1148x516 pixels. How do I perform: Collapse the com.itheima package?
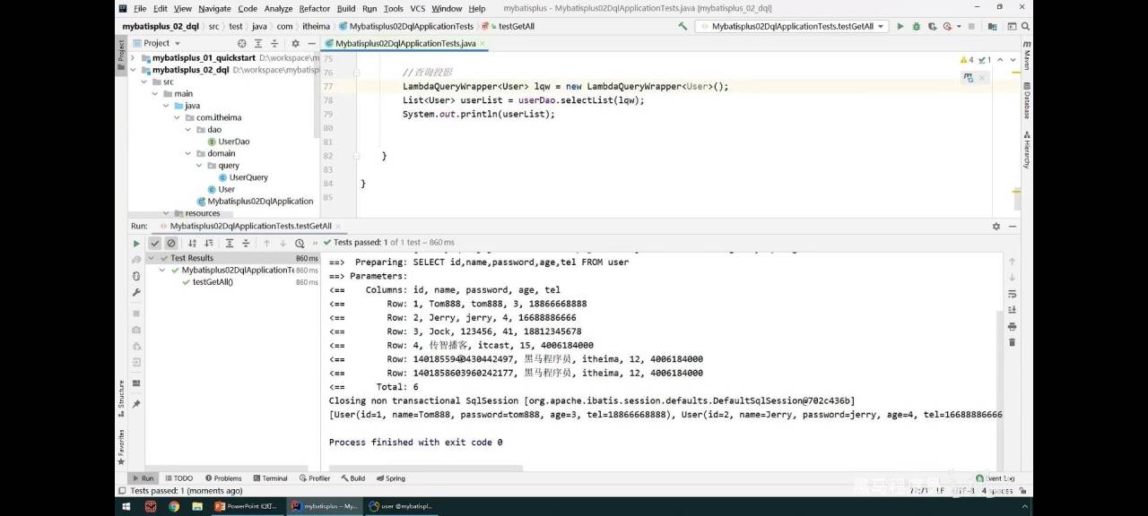click(177, 117)
